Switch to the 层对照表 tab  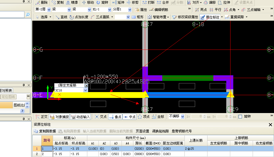[x=6, y=90]
